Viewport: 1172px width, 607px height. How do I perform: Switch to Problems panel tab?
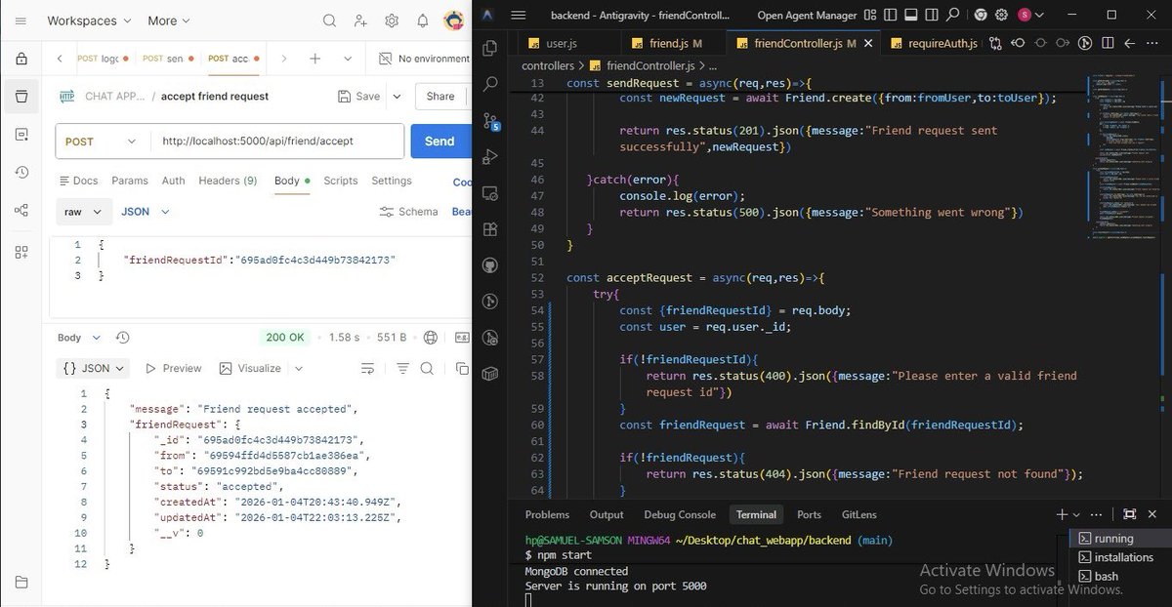point(547,514)
